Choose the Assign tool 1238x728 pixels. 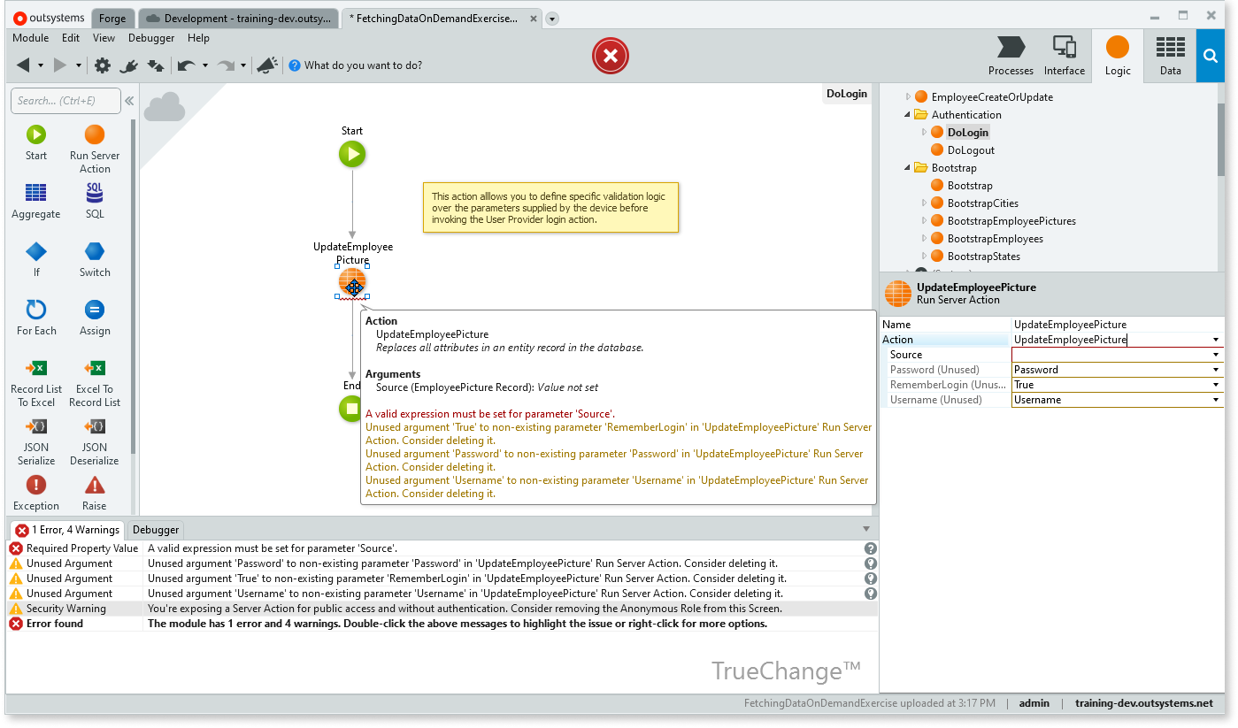coord(94,318)
